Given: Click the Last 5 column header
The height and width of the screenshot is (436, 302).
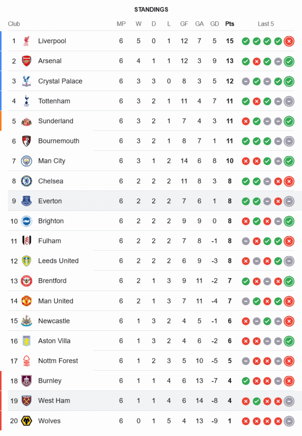Looking at the screenshot, I should point(266,24).
